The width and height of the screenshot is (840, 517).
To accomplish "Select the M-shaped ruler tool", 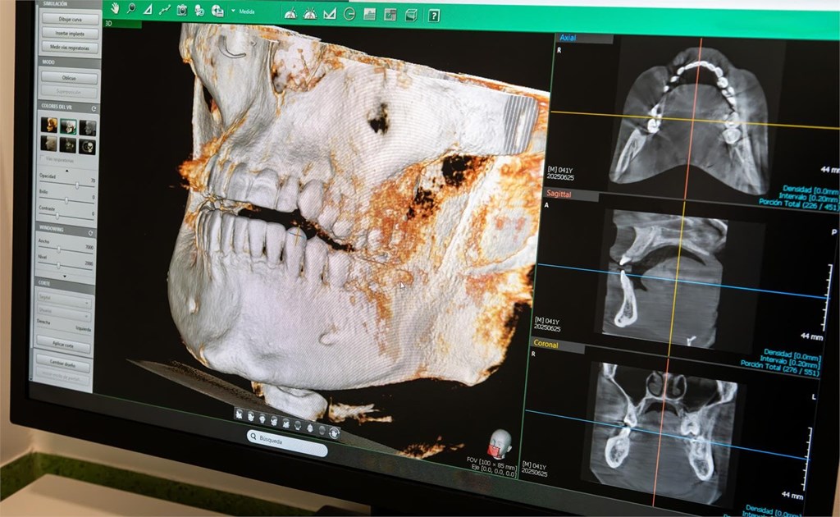I will (330, 14).
